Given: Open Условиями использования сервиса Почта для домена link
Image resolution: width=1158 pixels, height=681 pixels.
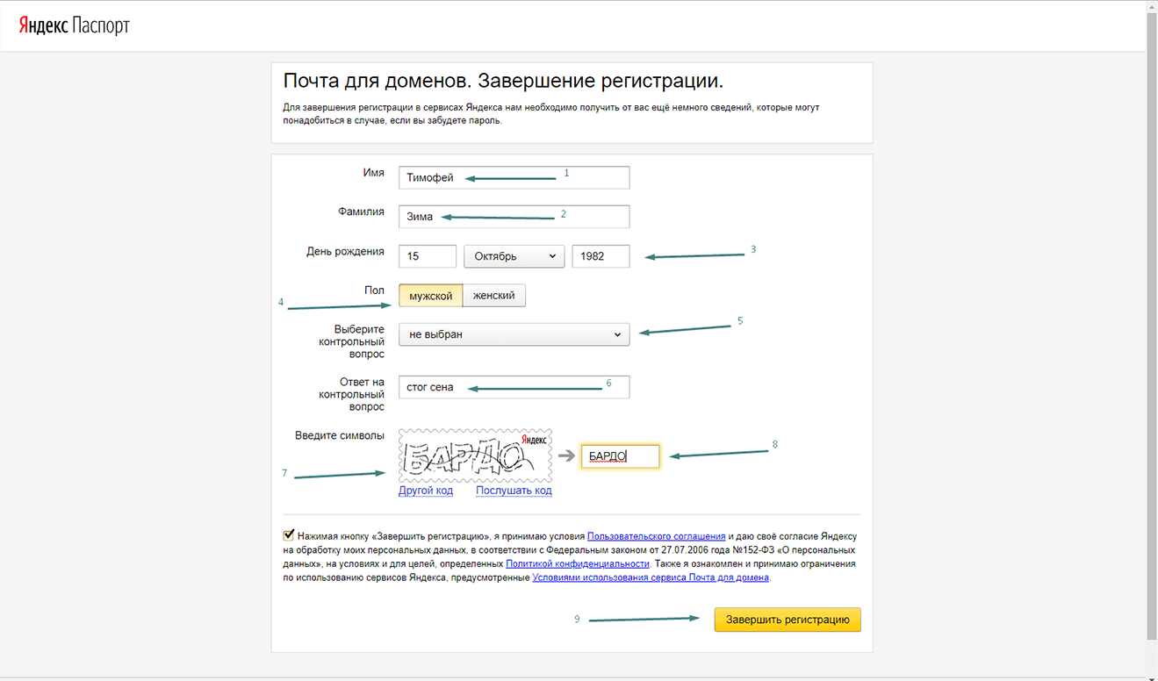Looking at the screenshot, I should [651, 577].
